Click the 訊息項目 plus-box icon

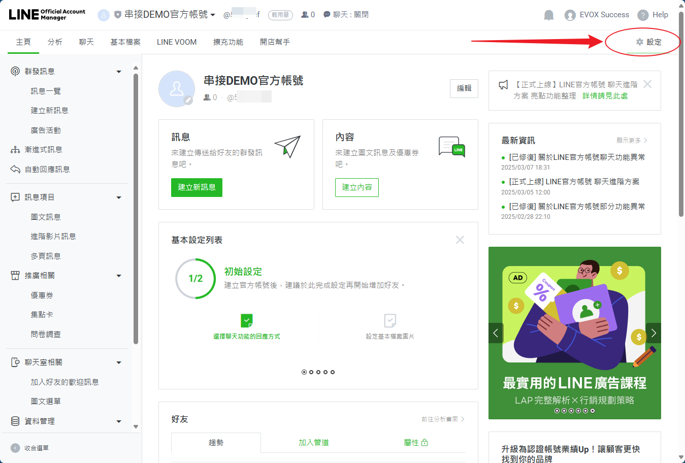click(15, 197)
